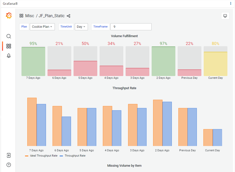Image resolution: width=235 pixels, height=172 pixels.
Task: Open the Missing Volume by Item panel title
Action: [x=124, y=166]
